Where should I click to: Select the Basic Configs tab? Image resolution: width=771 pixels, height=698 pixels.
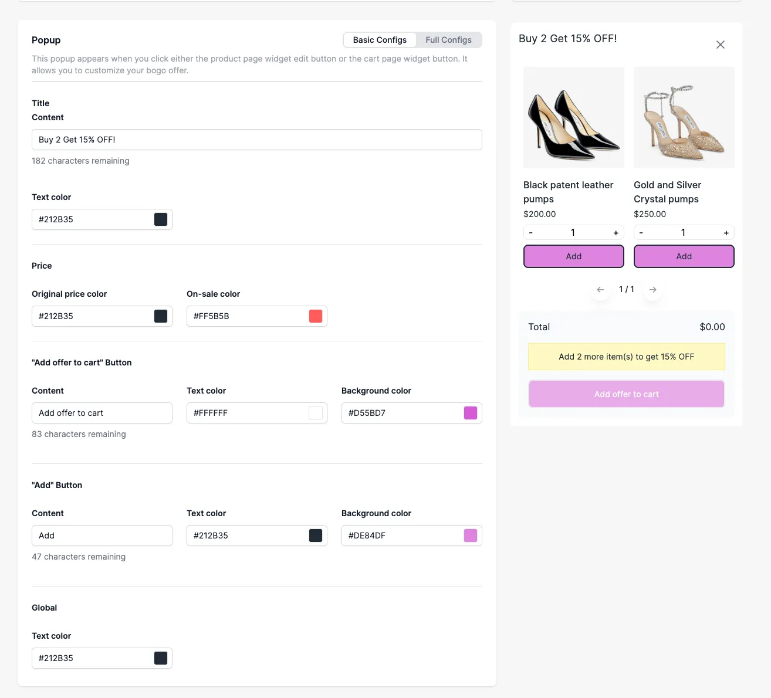tap(380, 40)
